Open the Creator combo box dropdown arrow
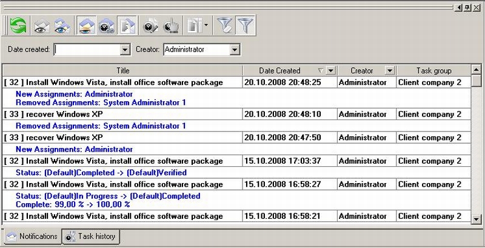Screen dimensions: 485x248 [235, 50]
